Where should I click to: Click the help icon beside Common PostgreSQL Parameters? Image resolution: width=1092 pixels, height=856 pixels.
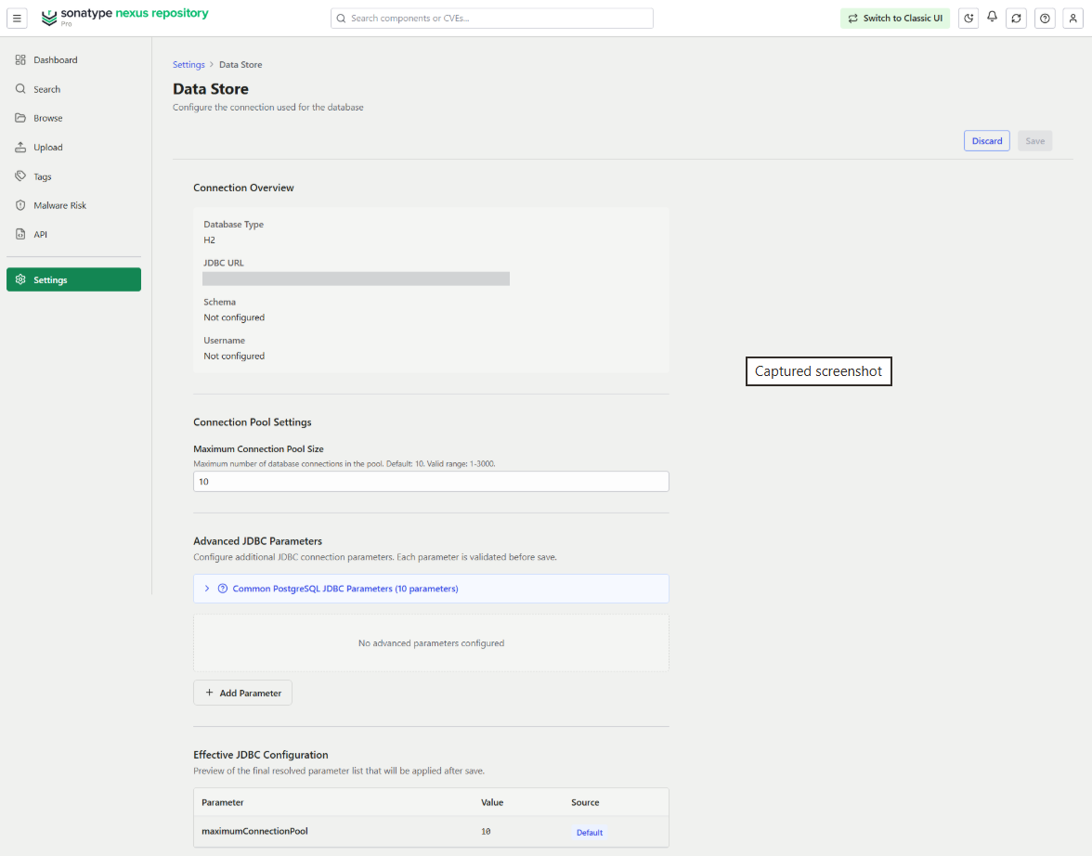(x=223, y=589)
